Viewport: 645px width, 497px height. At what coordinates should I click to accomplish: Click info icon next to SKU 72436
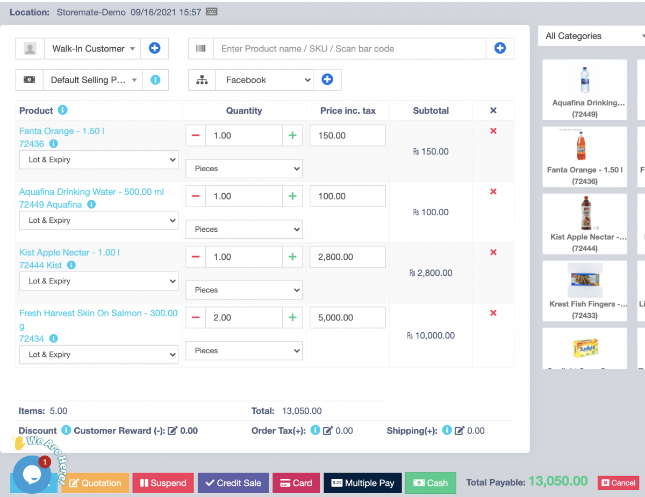53,143
